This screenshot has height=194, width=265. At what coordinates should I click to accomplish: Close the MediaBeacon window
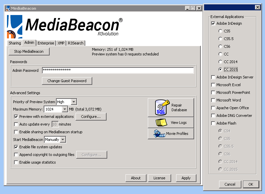pos(199,8)
